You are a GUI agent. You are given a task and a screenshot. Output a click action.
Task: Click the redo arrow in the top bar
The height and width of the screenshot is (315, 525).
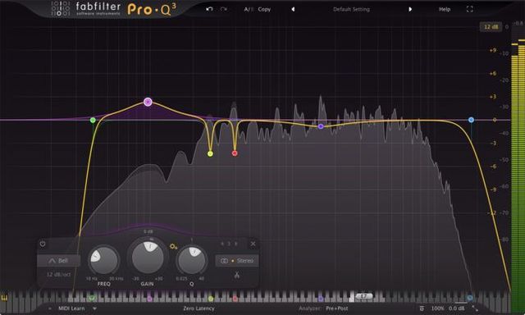(x=224, y=9)
